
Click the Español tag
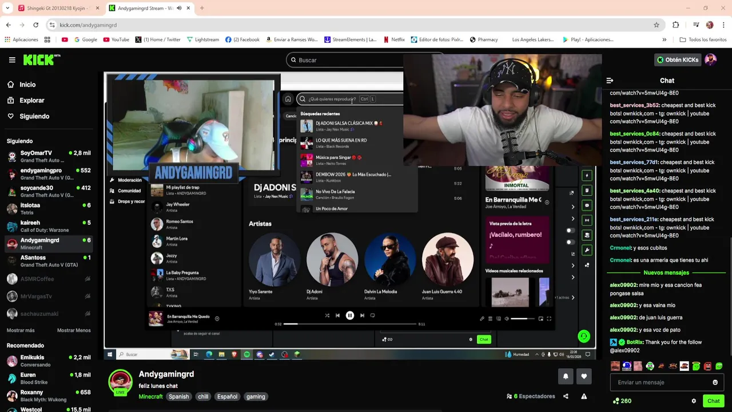tap(227, 397)
